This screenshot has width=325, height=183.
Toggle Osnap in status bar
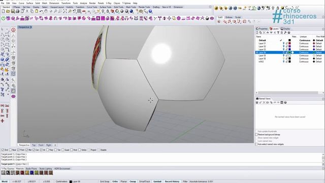(x=133, y=181)
